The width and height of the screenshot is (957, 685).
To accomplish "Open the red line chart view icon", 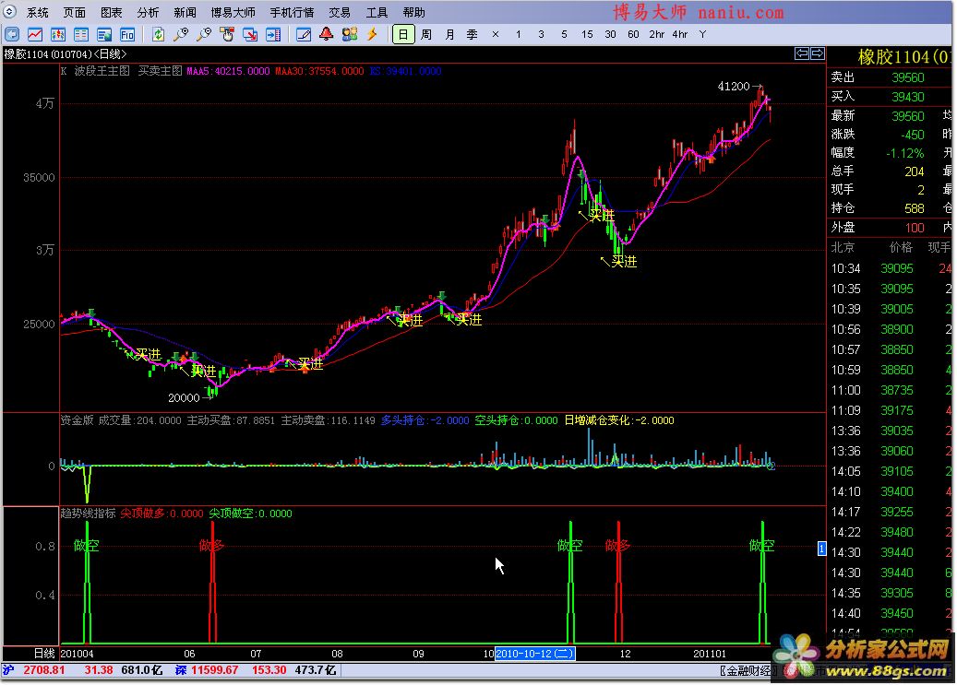I will point(35,35).
